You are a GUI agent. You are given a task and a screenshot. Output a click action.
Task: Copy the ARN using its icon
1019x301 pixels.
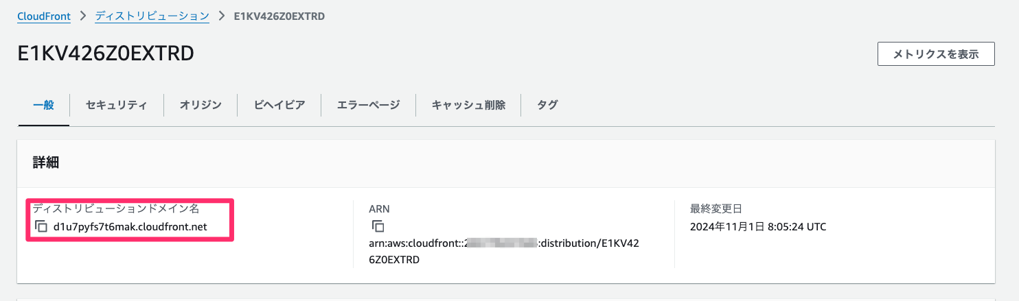[378, 226]
